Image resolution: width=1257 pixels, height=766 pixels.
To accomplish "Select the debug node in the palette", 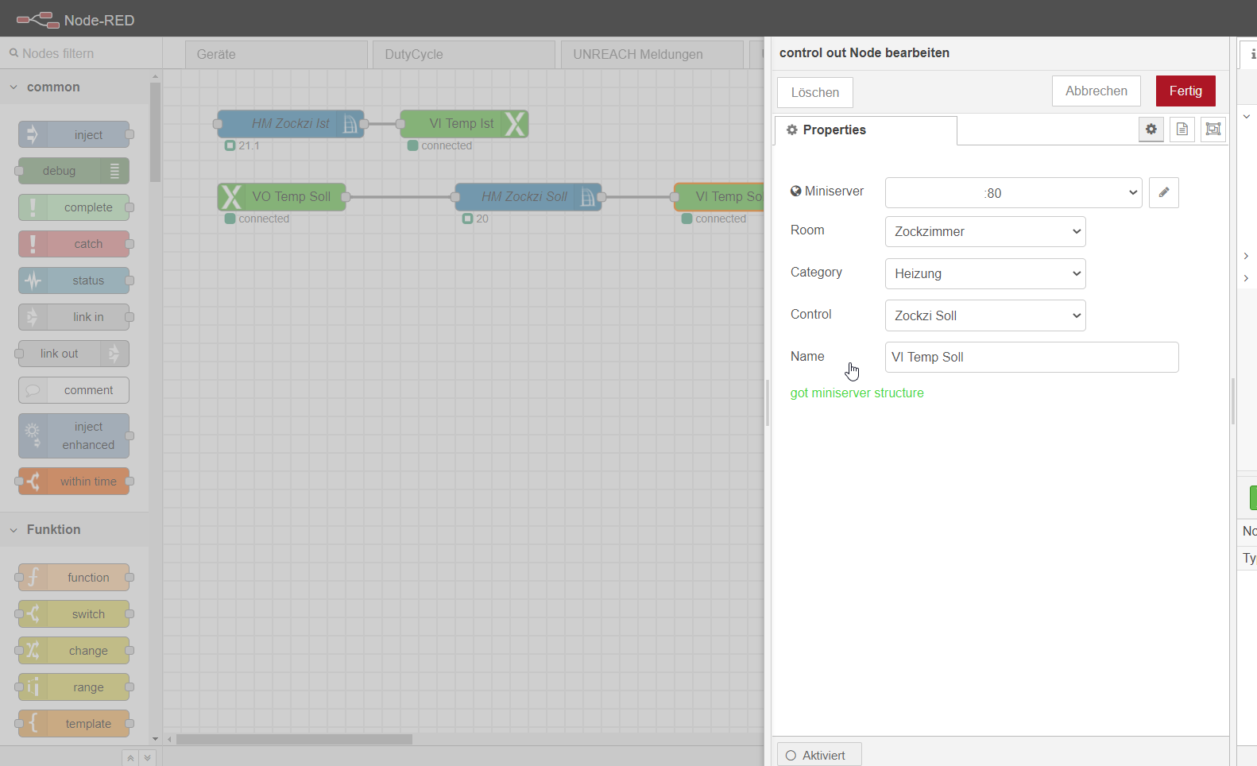I will [74, 171].
